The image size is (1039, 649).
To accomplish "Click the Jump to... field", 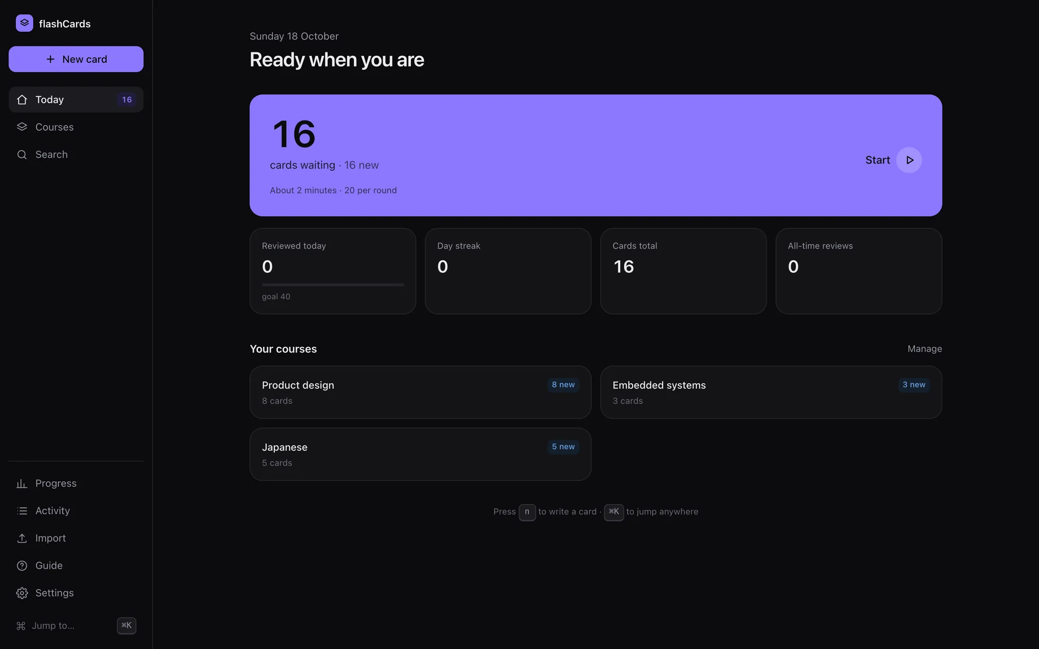I will 76,626.
